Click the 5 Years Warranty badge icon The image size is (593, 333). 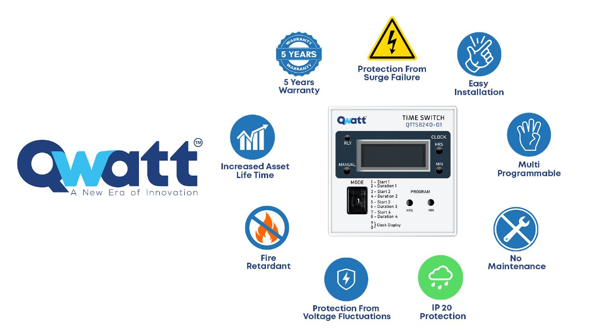pos(299,54)
